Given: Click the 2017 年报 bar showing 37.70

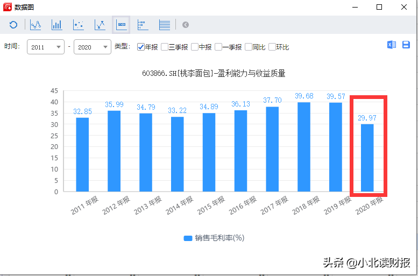Looking at the screenshot, I should [272, 150].
